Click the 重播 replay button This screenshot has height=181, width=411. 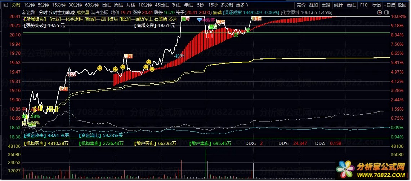(326, 5)
